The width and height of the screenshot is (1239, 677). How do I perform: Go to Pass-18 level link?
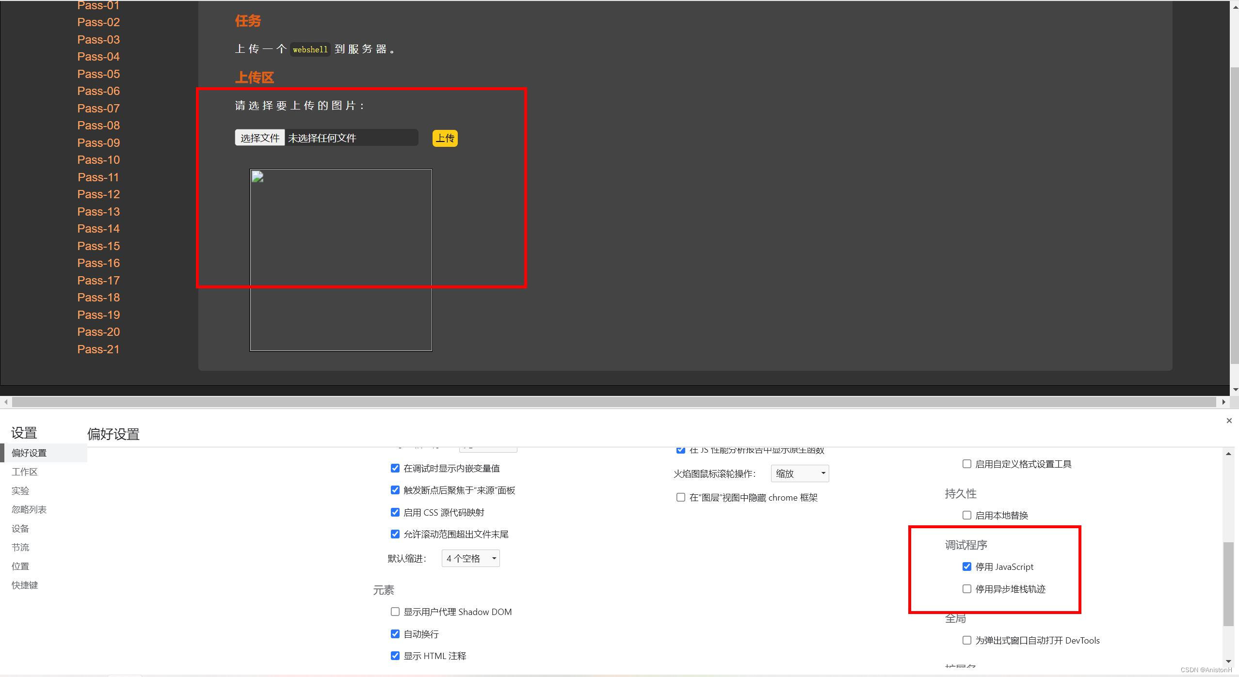point(98,298)
